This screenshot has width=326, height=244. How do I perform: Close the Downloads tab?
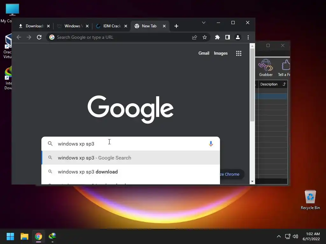coord(48,26)
